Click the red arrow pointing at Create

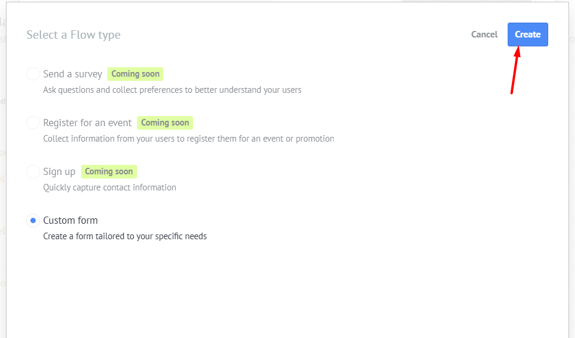515,70
